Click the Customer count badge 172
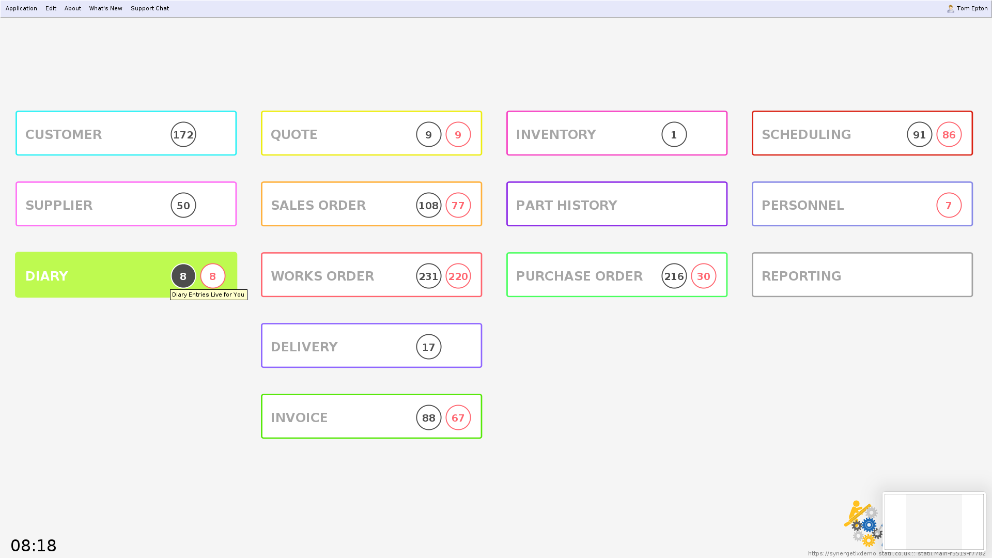This screenshot has height=558, width=992. 183,135
